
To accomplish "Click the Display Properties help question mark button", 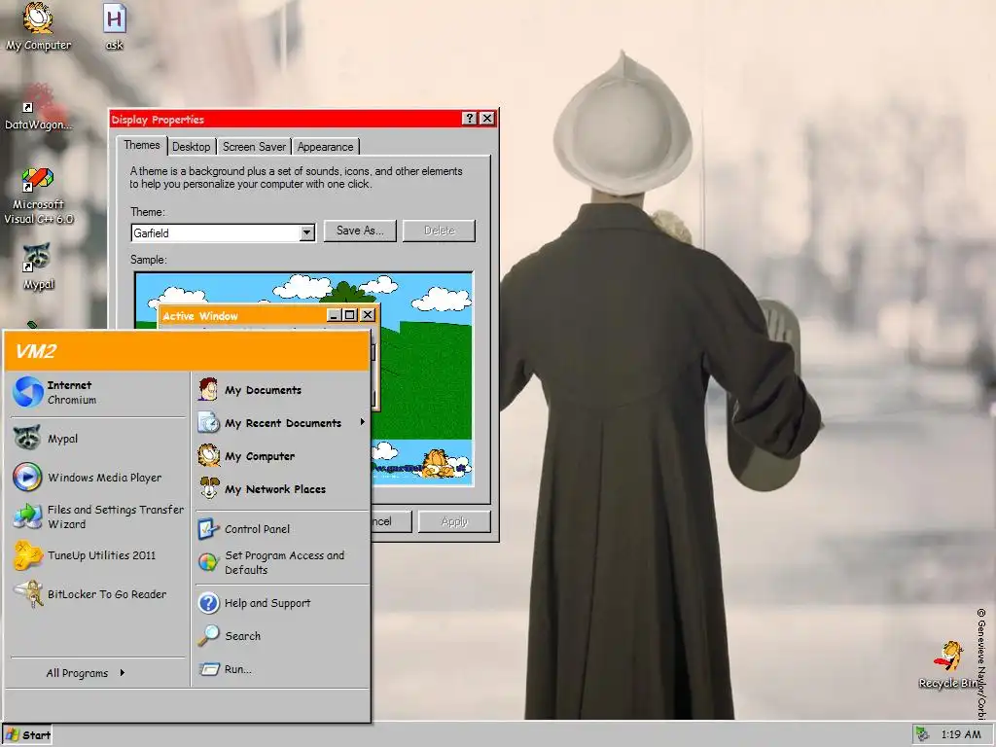I will [470, 118].
